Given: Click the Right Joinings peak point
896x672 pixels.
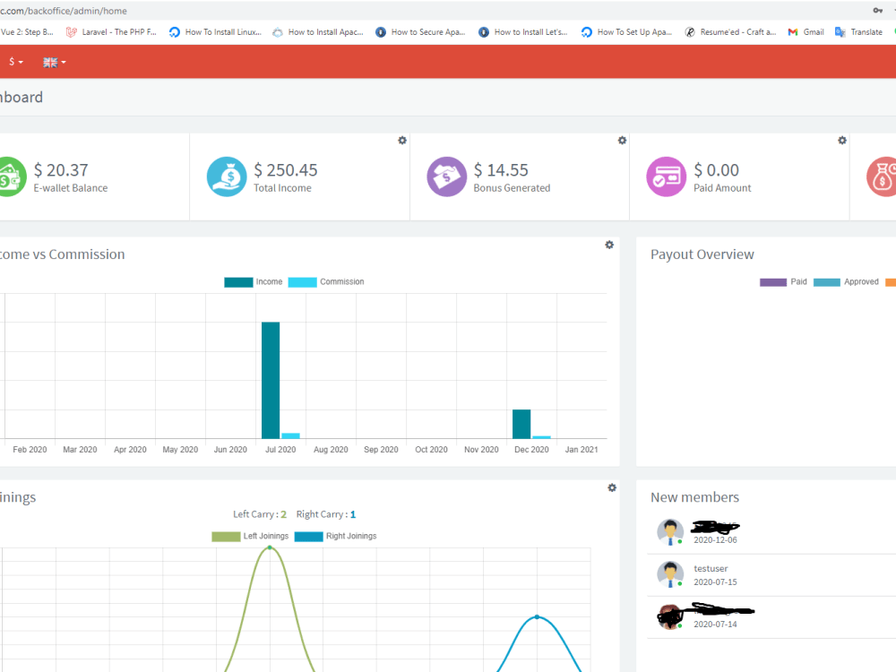Looking at the screenshot, I should 537,616.
